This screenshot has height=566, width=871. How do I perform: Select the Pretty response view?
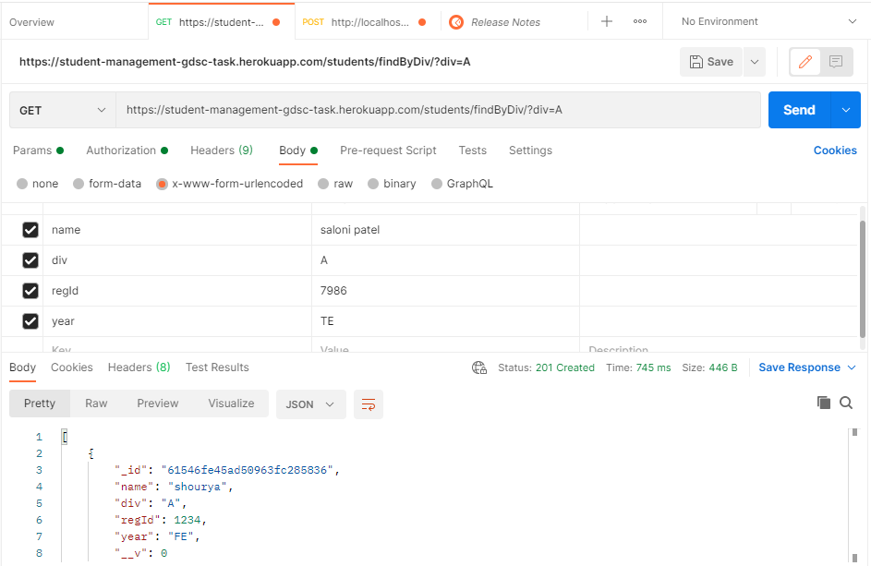tap(40, 403)
